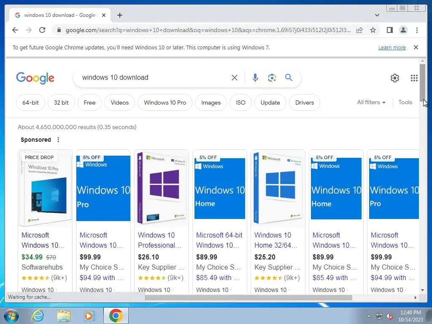
Task: Click the Chrome taskbar button
Action: [x=116, y=316]
